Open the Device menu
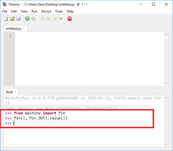173x151 pixels. point(46,11)
